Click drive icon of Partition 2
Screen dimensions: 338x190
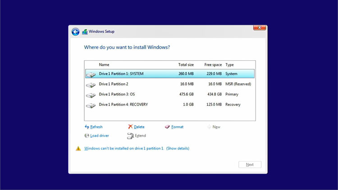tap(91, 85)
